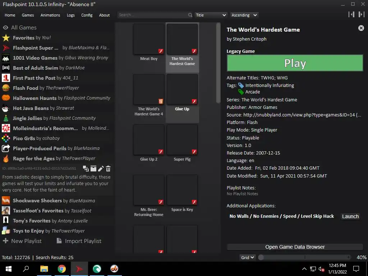This screenshot has width=368, height=276.
Task: Toggle the right sidebar collapse icon
Action: click(x=361, y=14)
